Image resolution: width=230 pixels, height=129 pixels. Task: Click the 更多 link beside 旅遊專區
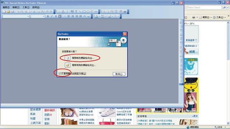pos(195,116)
